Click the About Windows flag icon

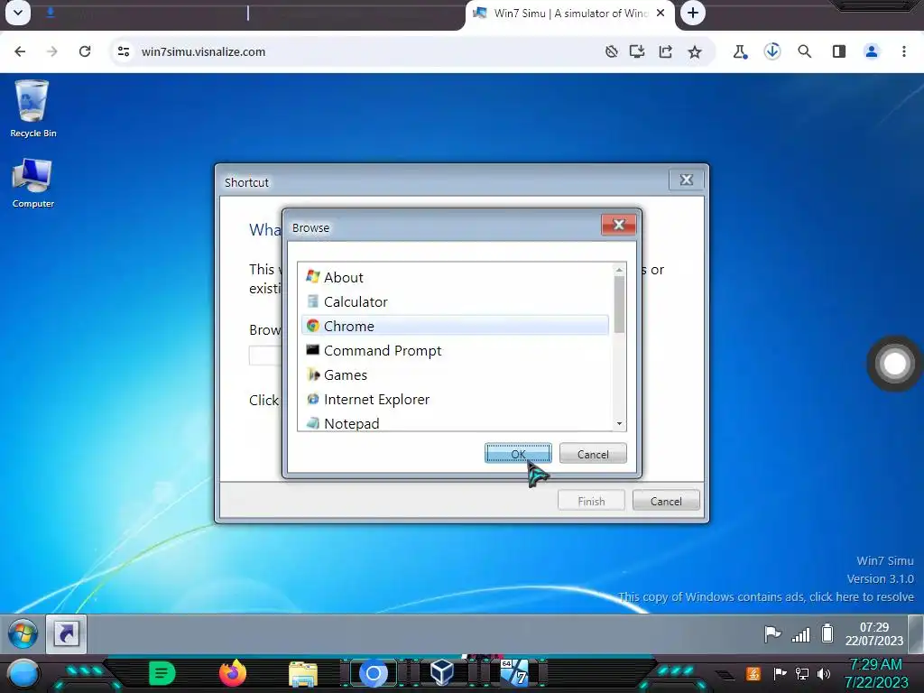[x=313, y=277]
